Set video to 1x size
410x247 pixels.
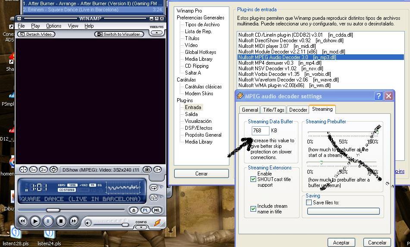pyautogui.click(x=33, y=170)
